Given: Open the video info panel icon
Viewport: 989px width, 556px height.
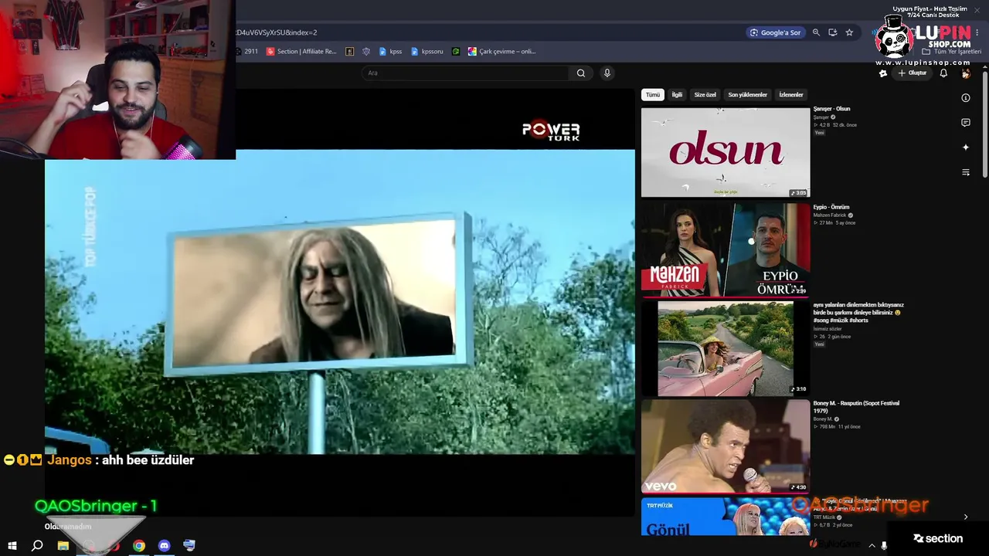Looking at the screenshot, I should coord(966,98).
